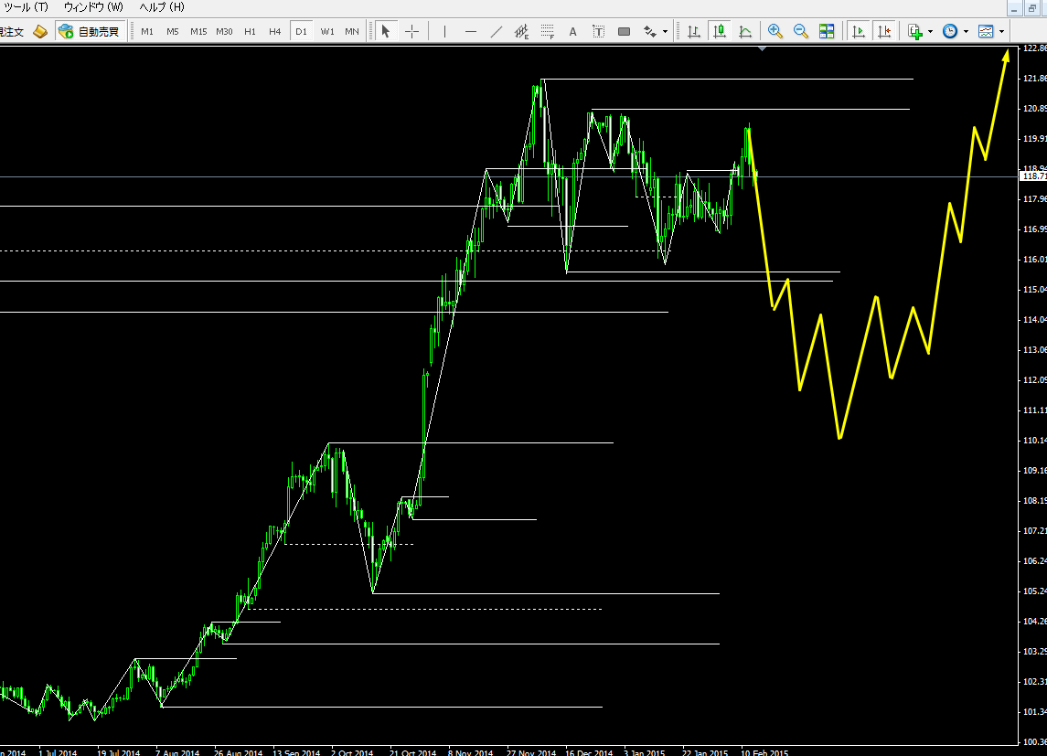The width and height of the screenshot is (1047, 756).
Task: Switch timeframe to H4
Action: (274, 31)
